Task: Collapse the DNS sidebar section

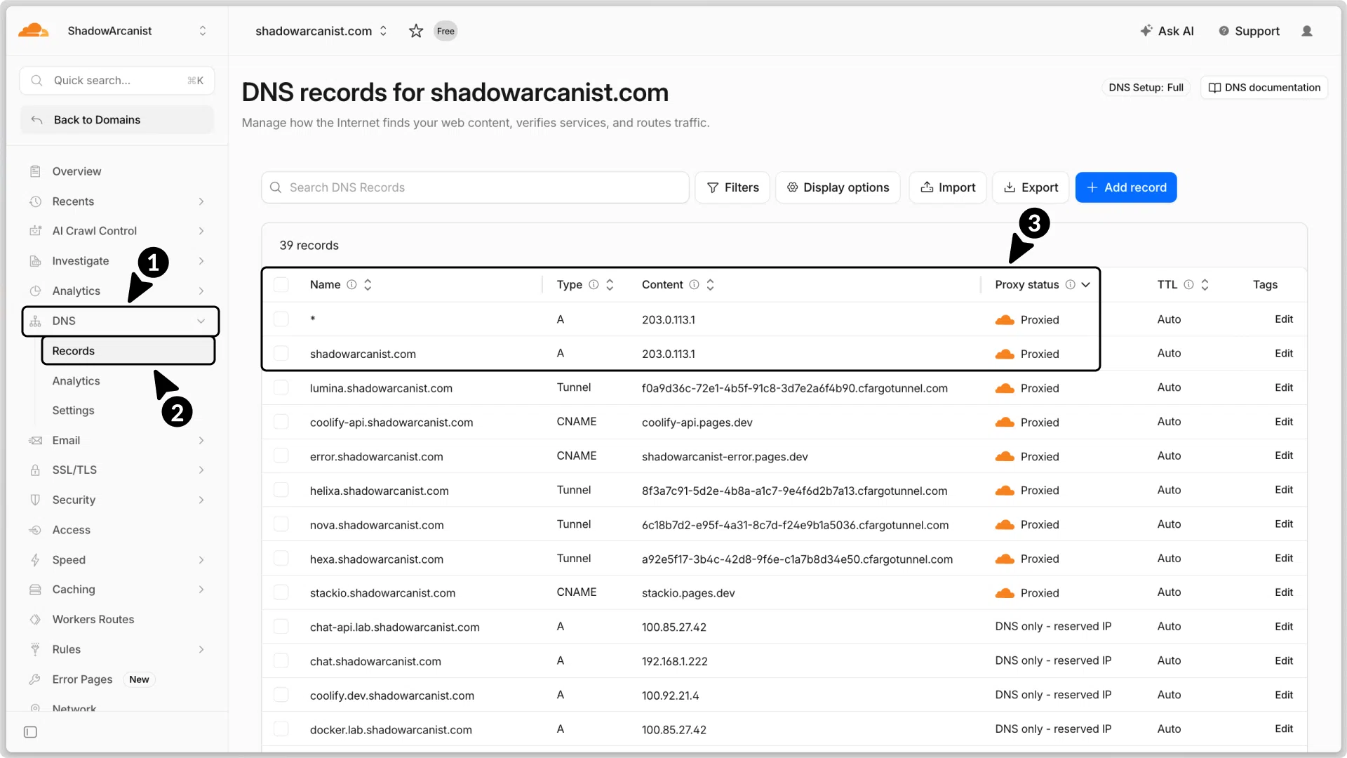Action: (201, 321)
